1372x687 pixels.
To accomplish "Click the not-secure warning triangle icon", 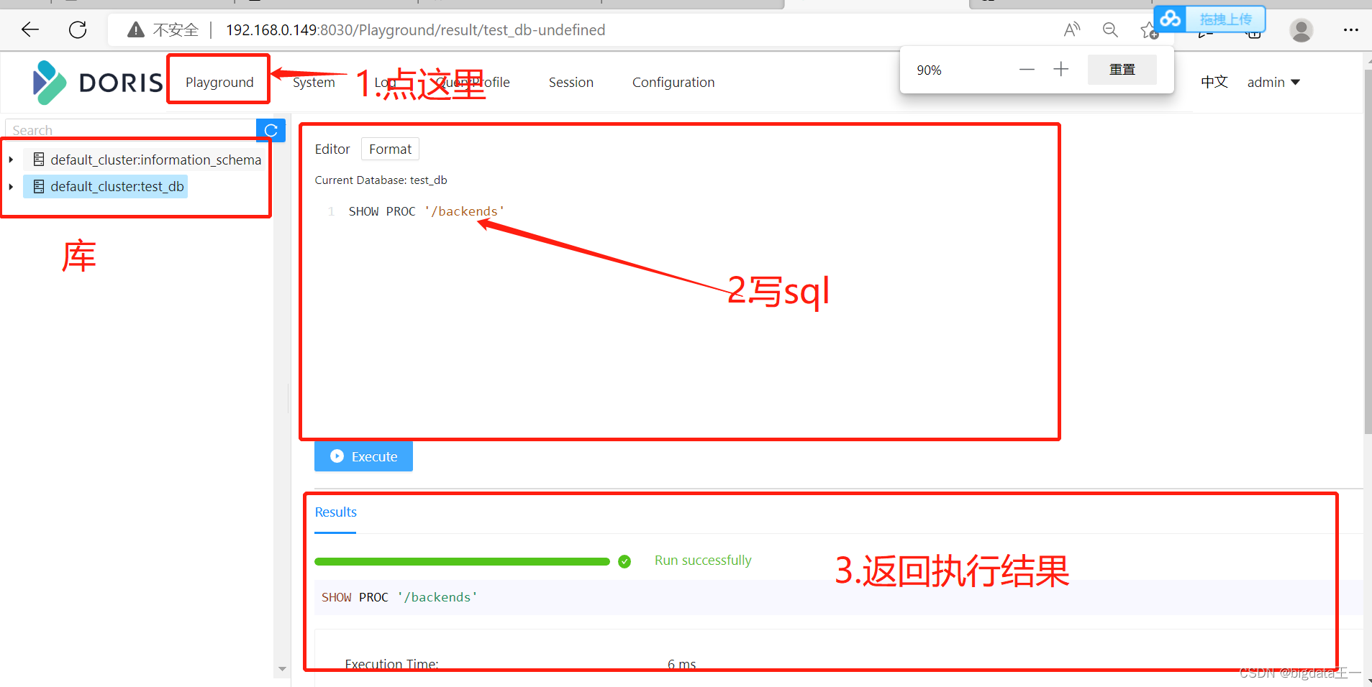I will [135, 29].
